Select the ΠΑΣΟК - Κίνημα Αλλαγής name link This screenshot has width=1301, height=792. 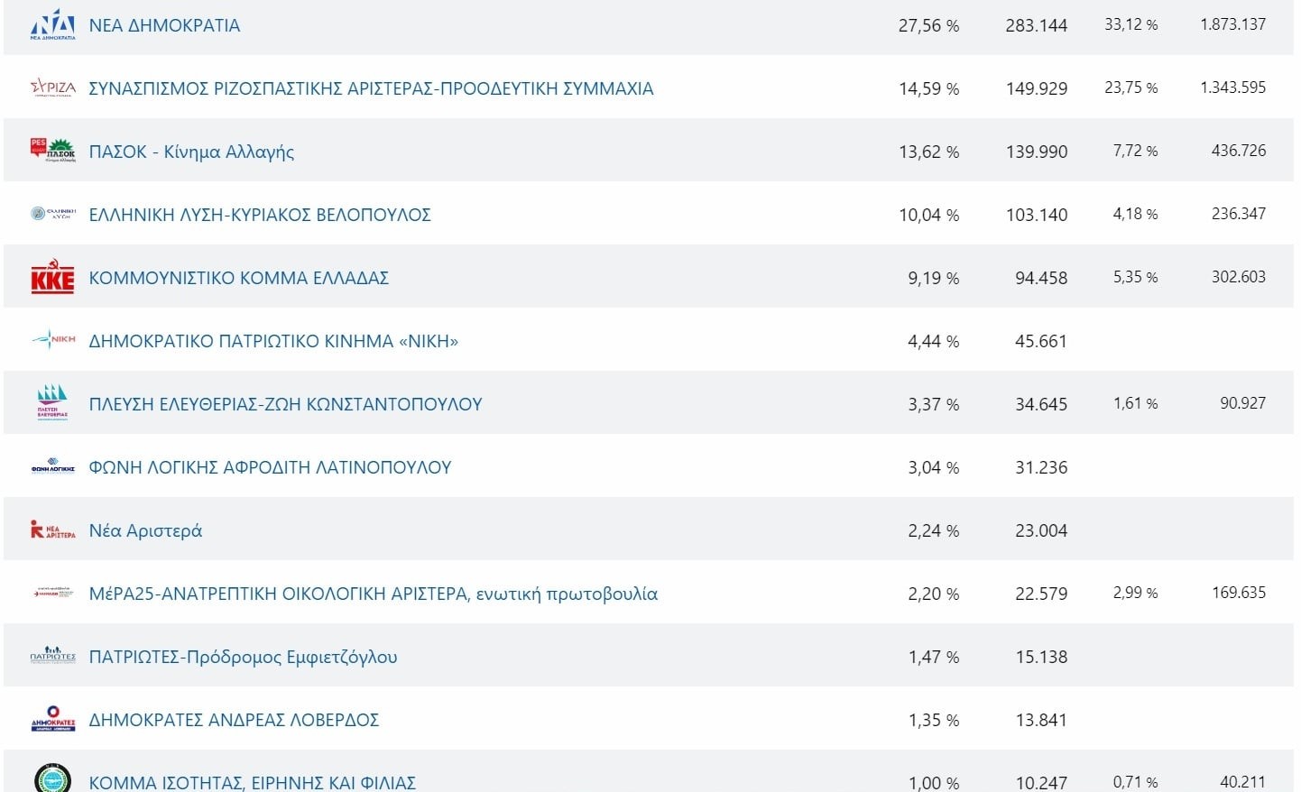pyautogui.click(x=191, y=152)
